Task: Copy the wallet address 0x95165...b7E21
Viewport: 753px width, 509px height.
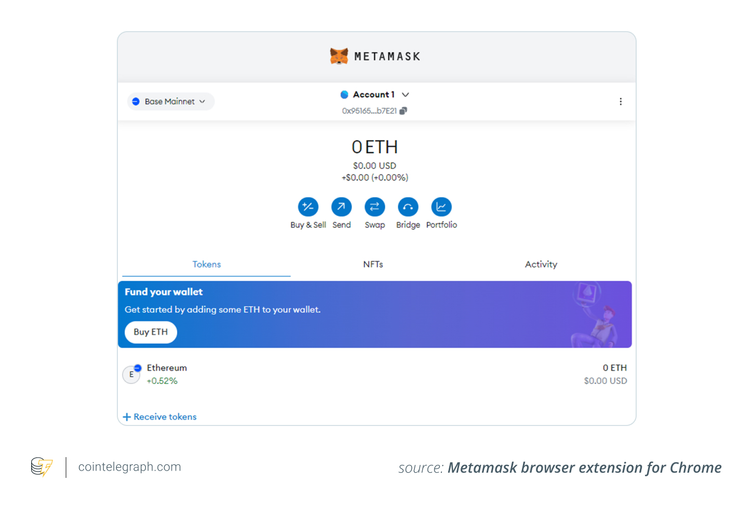Action: 403,111
